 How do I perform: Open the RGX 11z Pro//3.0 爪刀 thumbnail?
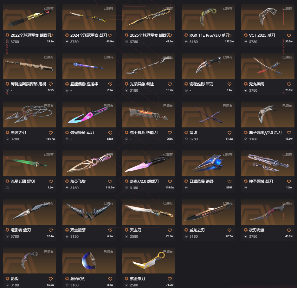[x=208, y=17]
